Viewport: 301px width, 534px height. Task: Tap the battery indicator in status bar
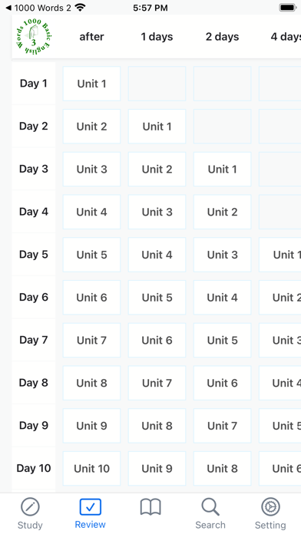pyautogui.click(x=288, y=8)
